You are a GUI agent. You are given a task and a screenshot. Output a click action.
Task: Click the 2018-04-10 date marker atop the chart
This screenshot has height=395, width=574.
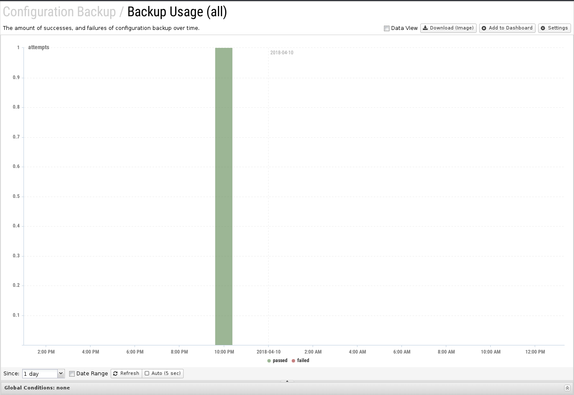[x=281, y=53]
